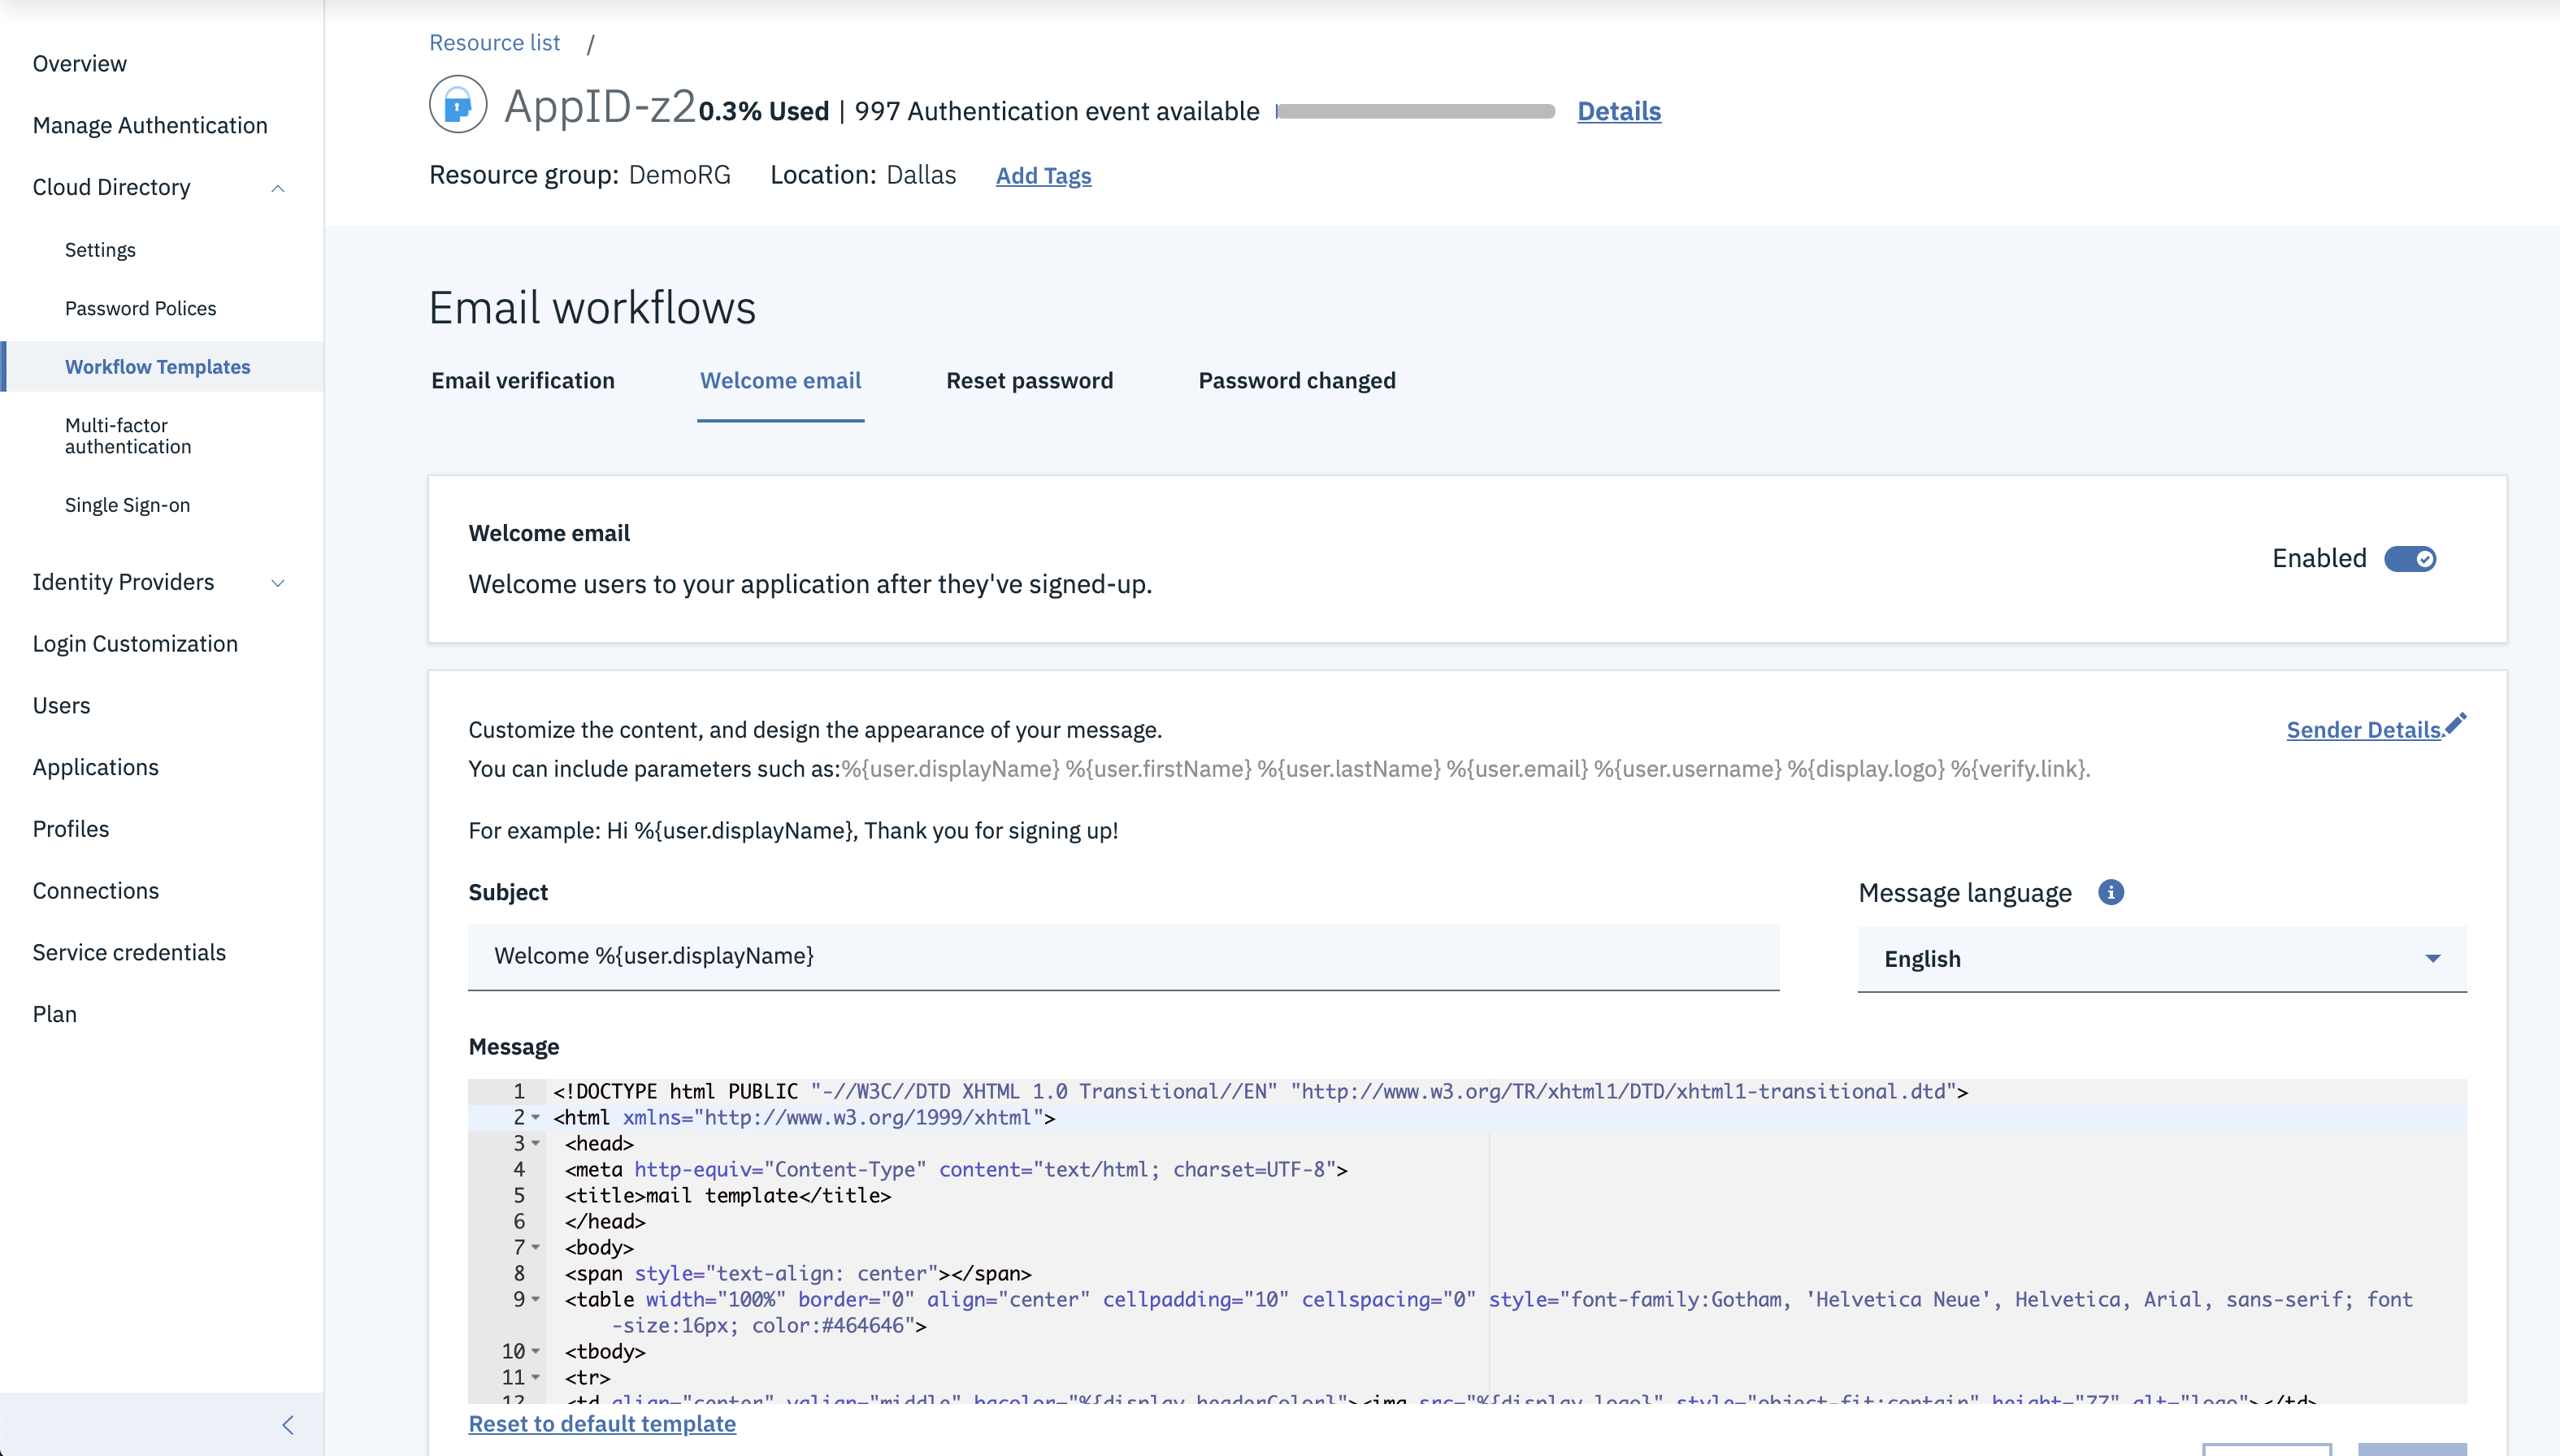This screenshot has height=1456, width=2560.
Task: Open the Connections page
Action: pyautogui.click(x=95, y=891)
